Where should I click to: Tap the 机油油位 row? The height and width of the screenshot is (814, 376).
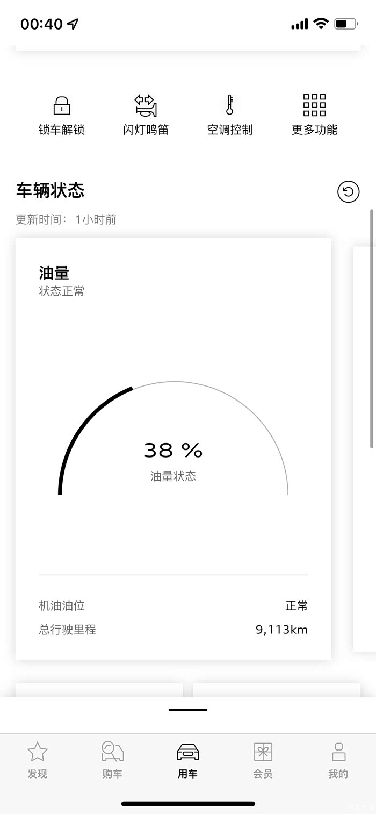[173, 605]
